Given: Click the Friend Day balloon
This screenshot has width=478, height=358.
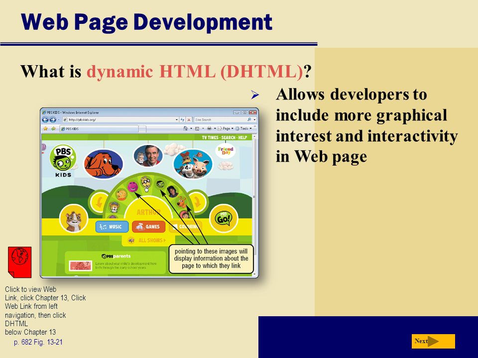Looking at the screenshot, I should (x=226, y=151).
